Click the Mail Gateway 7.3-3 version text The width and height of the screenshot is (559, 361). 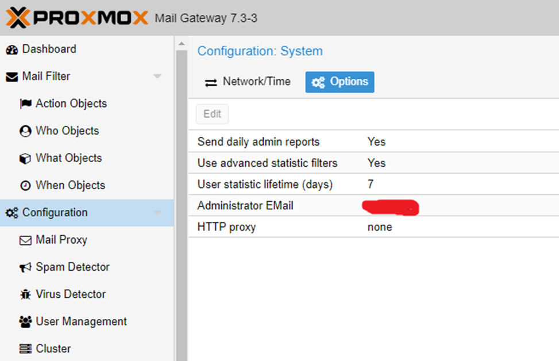click(206, 18)
